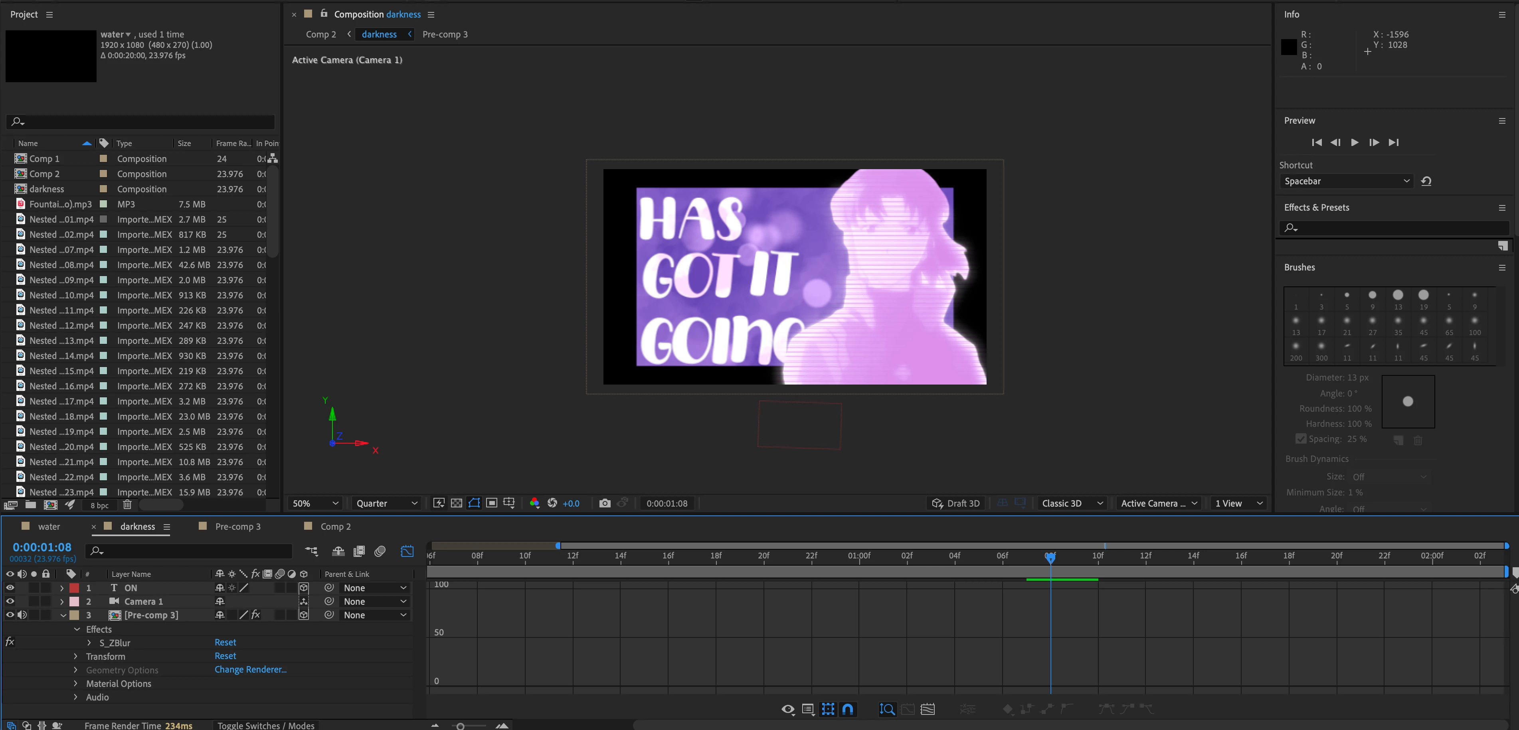
Task: Toggle transparency grid in composition viewer
Action: tap(457, 503)
